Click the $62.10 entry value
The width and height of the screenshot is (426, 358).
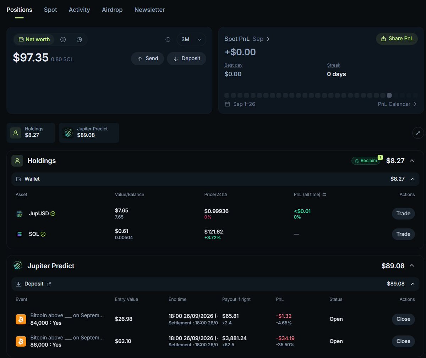(x=123, y=341)
